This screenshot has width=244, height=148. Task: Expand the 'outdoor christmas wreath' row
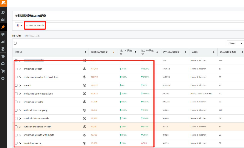(20, 127)
